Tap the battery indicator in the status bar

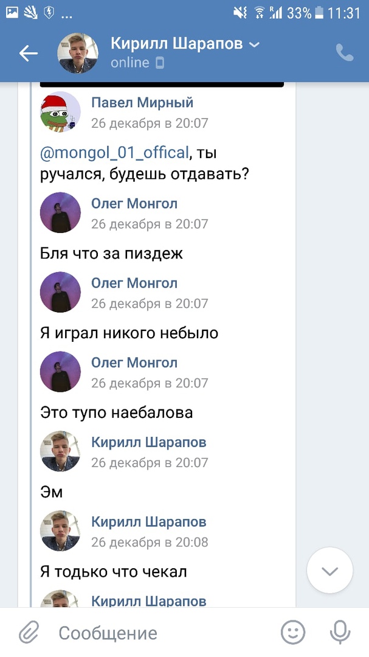319,13
